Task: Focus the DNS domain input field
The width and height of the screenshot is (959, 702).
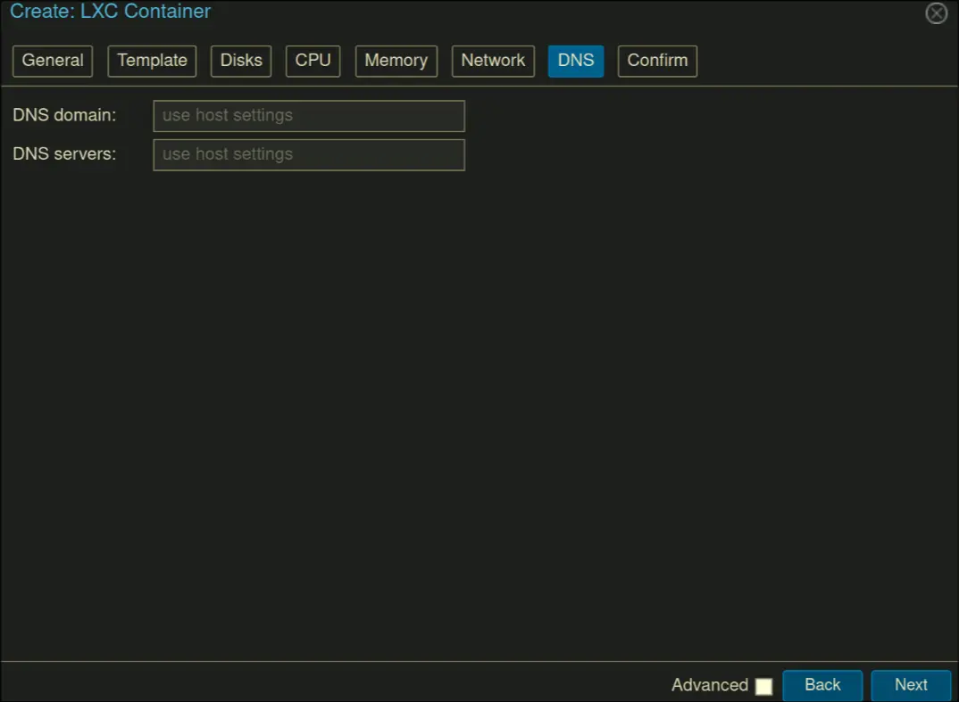Action: click(309, 116)
